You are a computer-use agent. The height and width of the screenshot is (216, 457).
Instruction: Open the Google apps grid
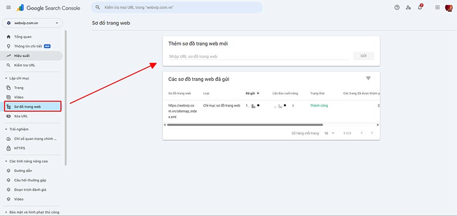[437, 8]
